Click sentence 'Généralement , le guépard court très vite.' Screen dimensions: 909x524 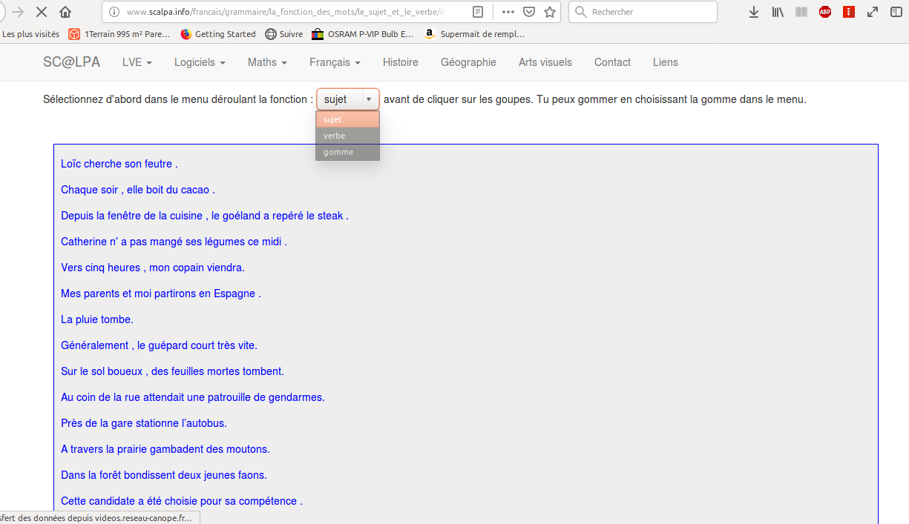pos(159,345)
